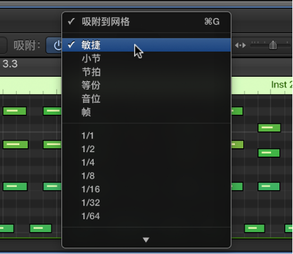The image size is (293, 254).
Task: Set snap value to 1/2
Action: click(146, 149)
